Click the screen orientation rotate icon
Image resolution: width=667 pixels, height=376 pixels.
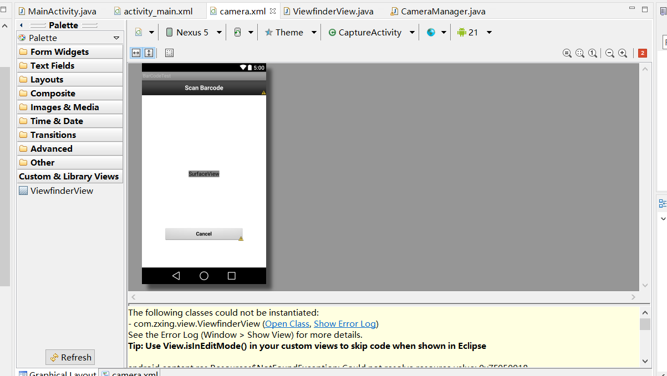238,32
